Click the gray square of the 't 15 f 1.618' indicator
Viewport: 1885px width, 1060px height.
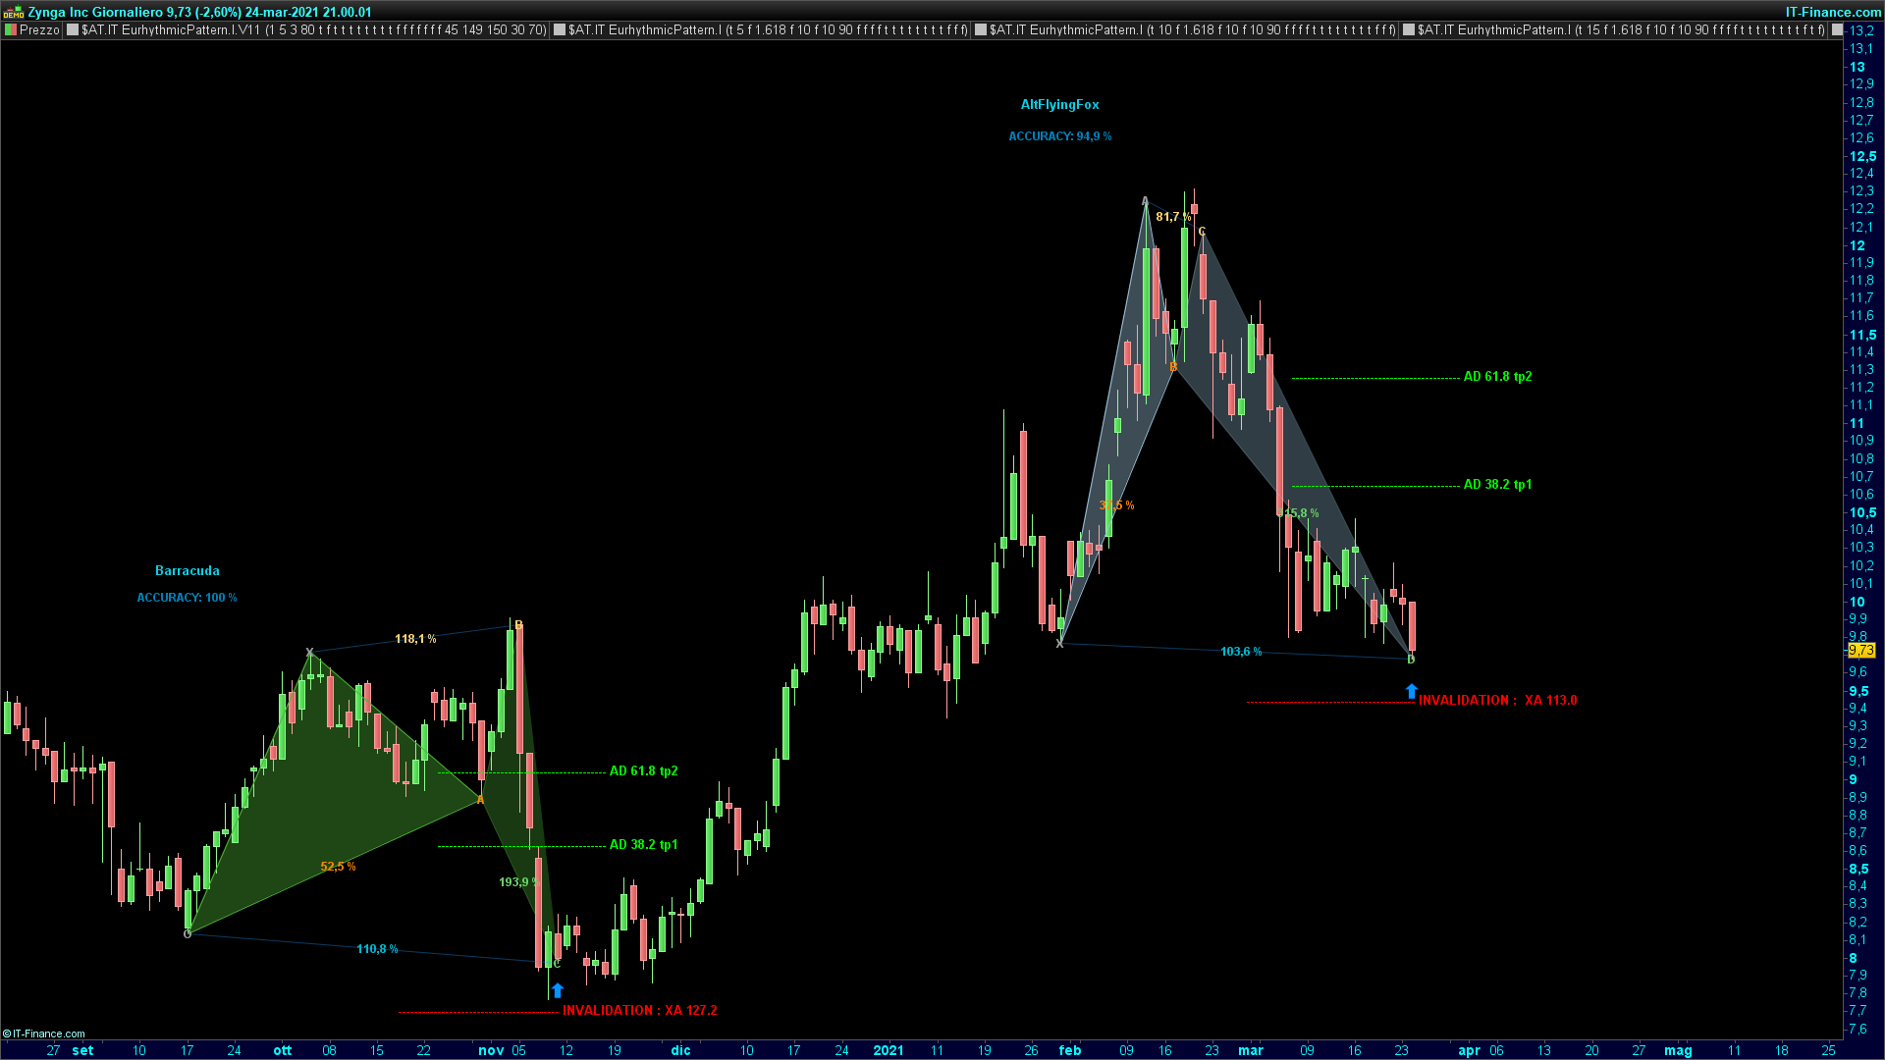point(1409,30)
